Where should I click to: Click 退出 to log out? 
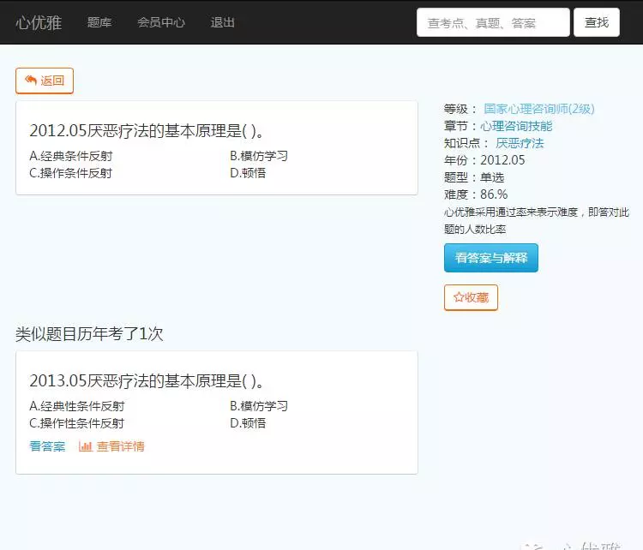click(x=222, y=22)
